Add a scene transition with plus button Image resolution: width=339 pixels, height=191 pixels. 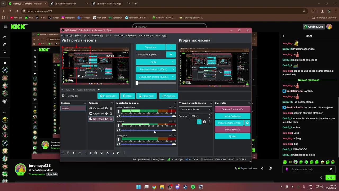pos(199,122)
